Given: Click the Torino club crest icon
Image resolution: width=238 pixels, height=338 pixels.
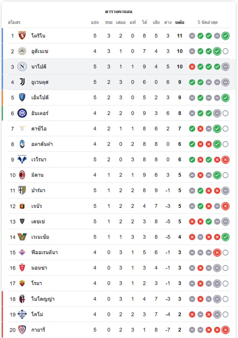Looking at the screenshot, I should (x=22, y=35).
